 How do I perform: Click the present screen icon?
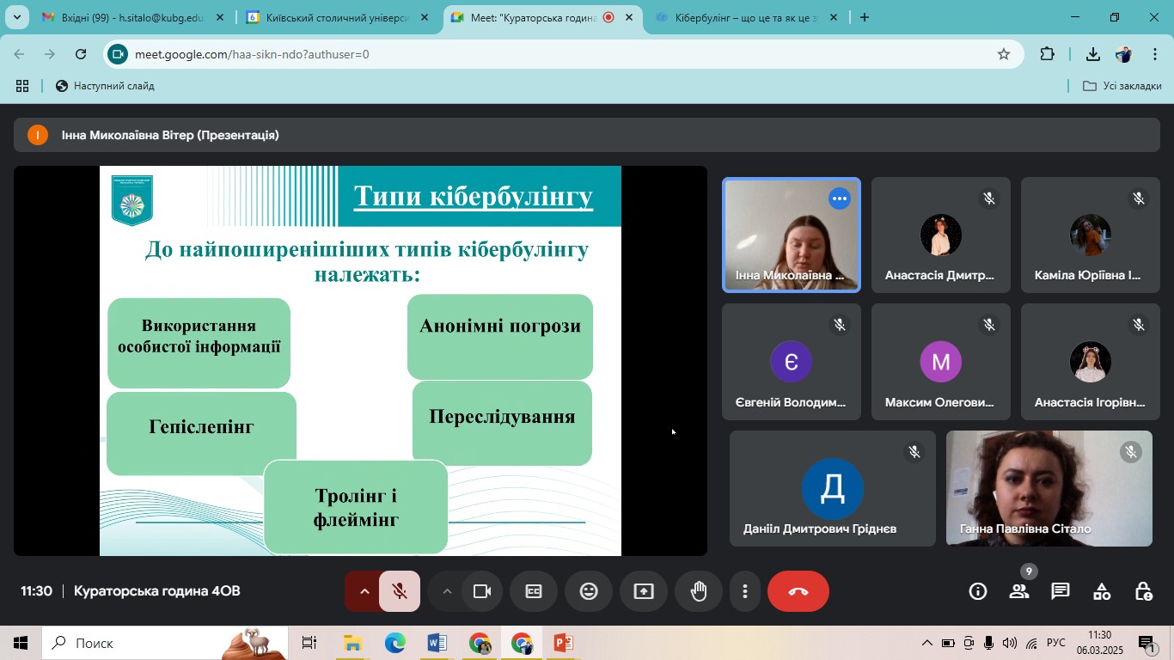click(x=644, y=591)
